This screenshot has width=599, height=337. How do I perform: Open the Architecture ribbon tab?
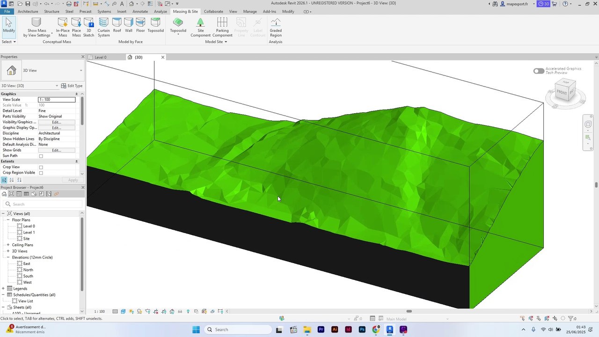(x=28, y=11)
